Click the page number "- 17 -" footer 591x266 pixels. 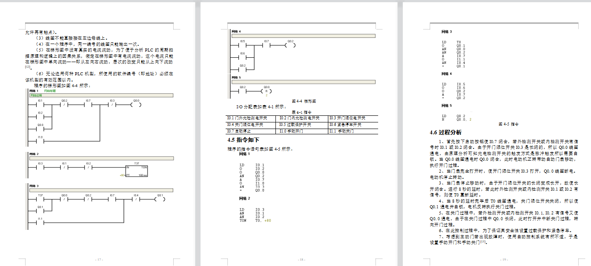tap(100, 259)
